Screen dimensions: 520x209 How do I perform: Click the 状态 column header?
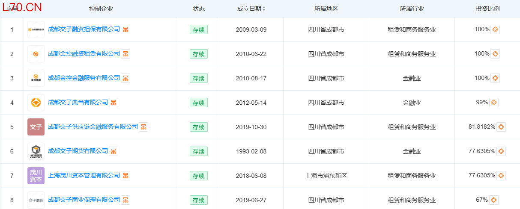(199, 9)
